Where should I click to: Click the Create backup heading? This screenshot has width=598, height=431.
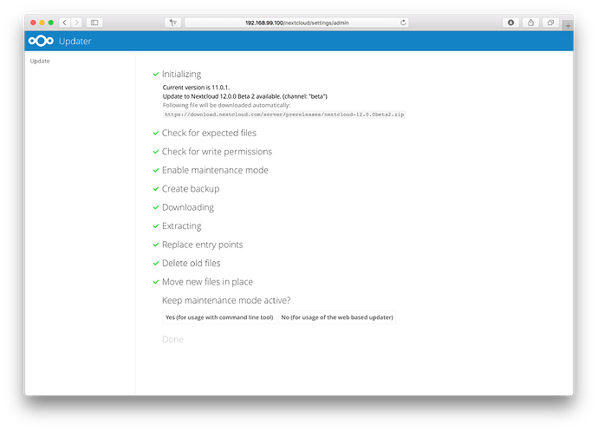point(191,189)
